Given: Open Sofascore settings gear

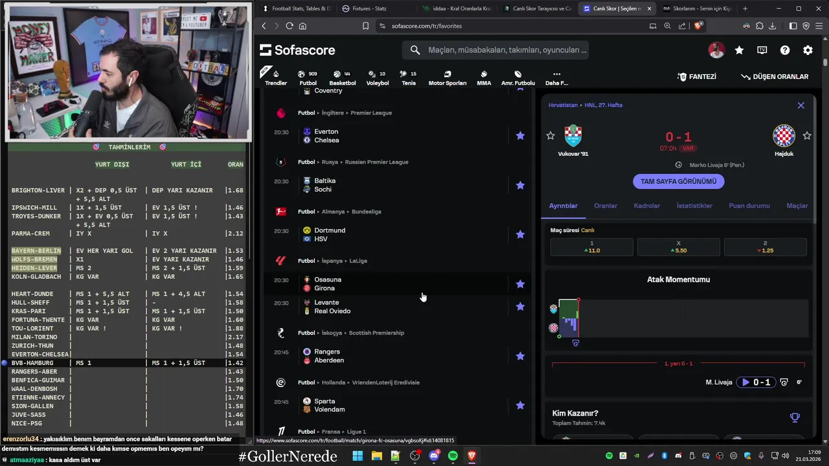Looking at the screenshot, I should coord(808,50).
